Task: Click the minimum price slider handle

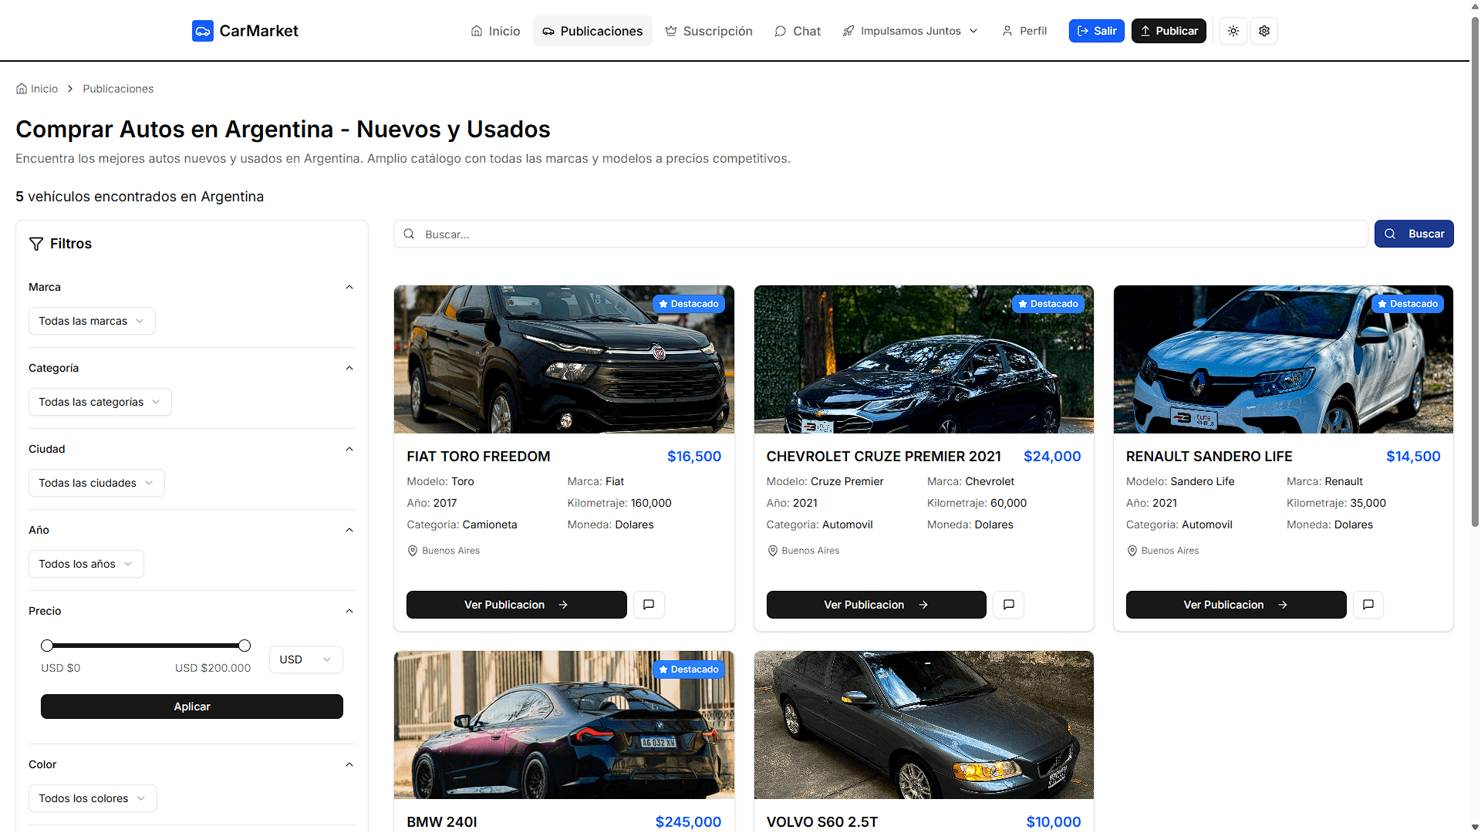Action: [47, 646]
